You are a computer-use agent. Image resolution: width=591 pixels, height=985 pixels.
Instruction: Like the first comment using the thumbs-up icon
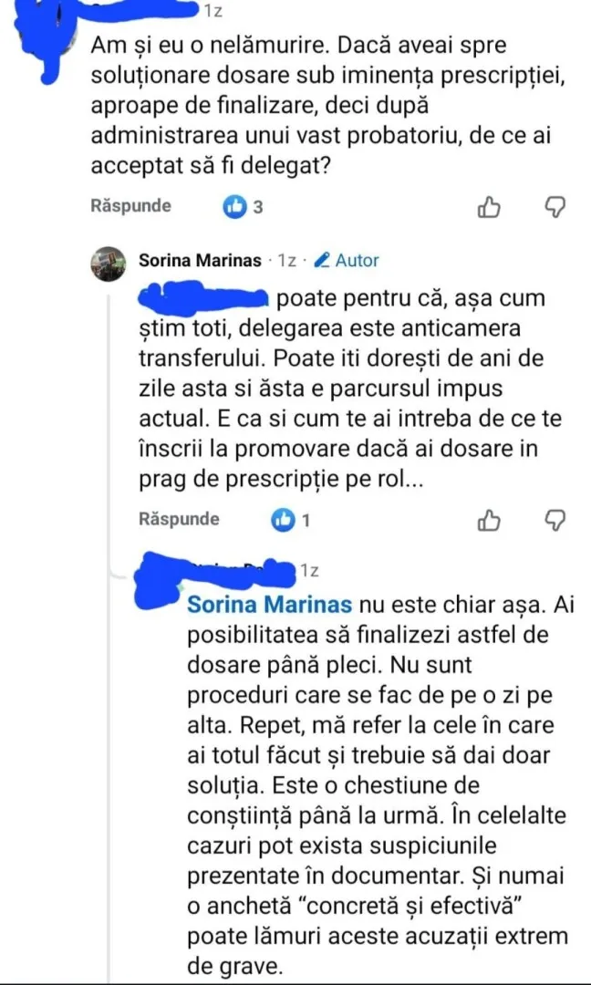click(490, 207)
